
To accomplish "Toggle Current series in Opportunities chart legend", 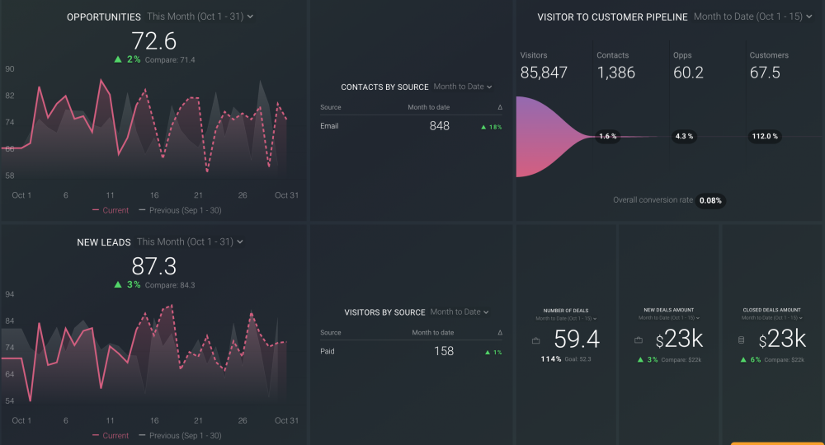I will pyautogui.click(x=110, y=210).
